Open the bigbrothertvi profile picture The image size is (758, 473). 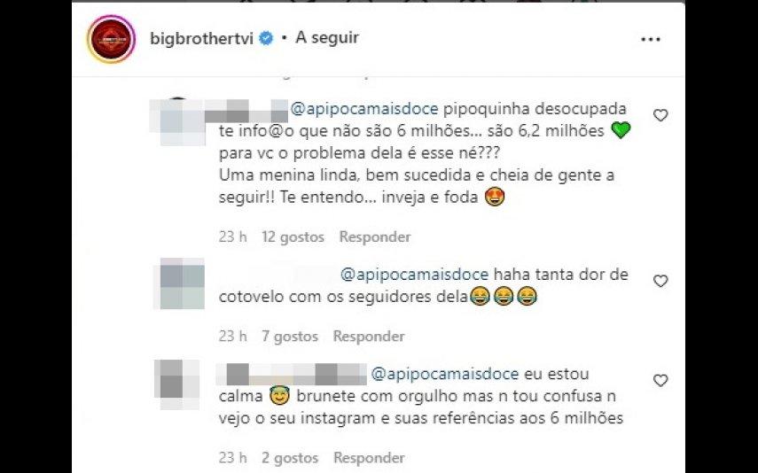point(111,39)
